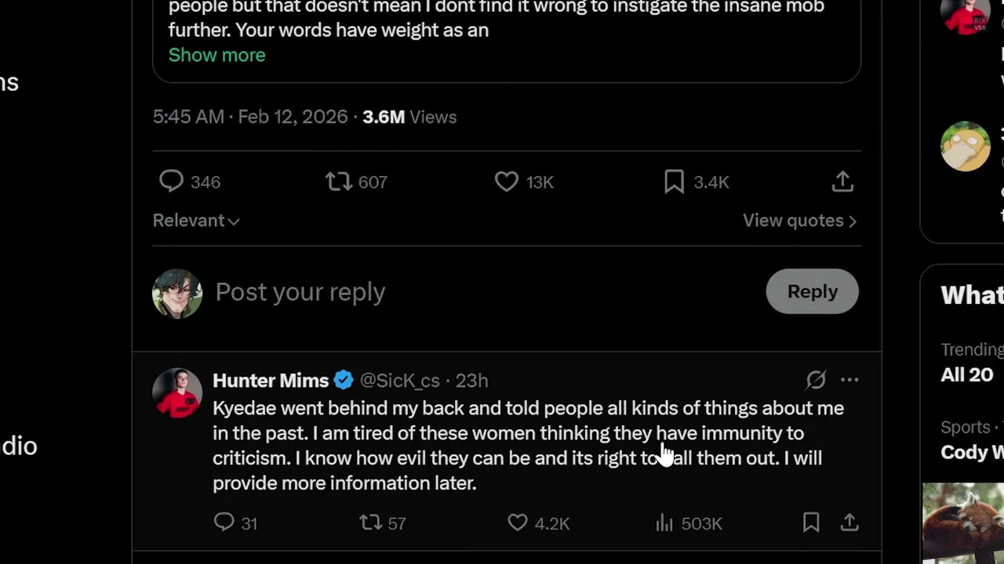Share Hunter Mims' reply
Screen dimensions: 1004x564
coord(849,522)
